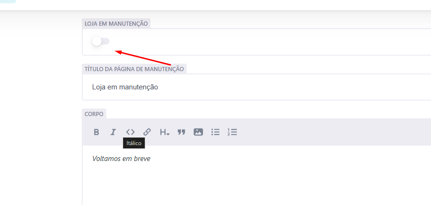This screenshot has height=205, width=431.
Task: Insert a hyperlink using the link icon
Action: point(147,132)
